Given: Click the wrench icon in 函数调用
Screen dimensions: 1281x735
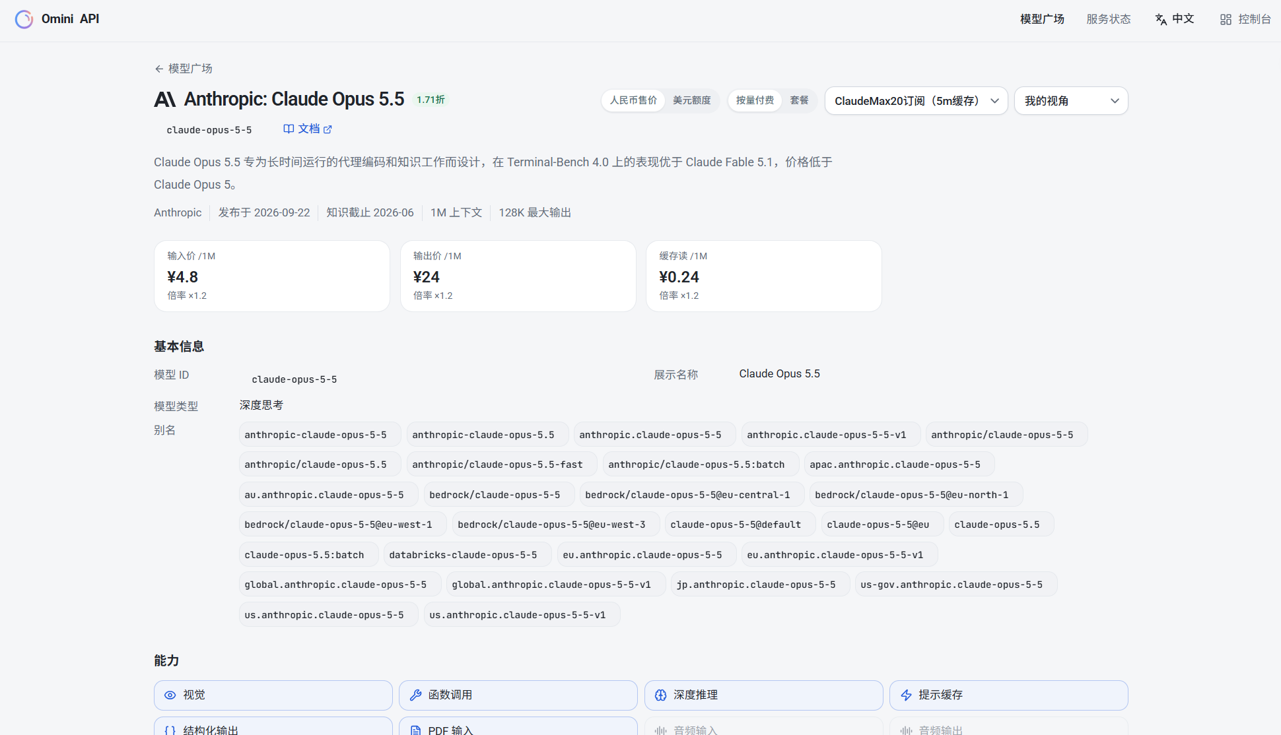Looking at the screenshot, I should (x=415, y=695).
